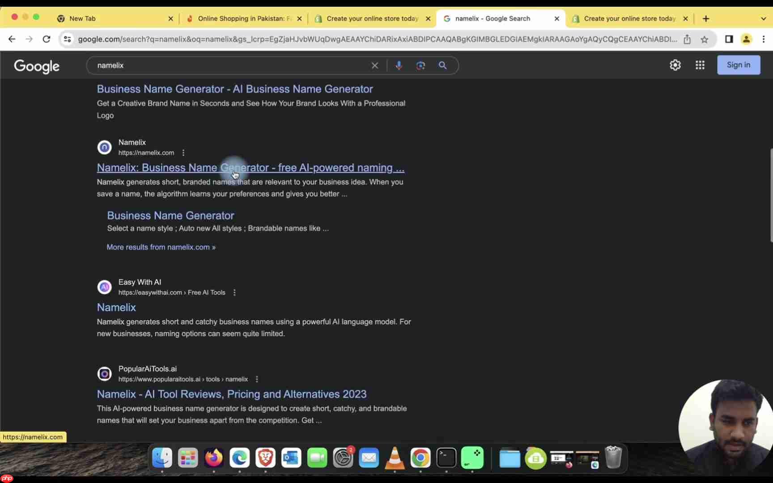
Task: Reload the Google search page
Action: (47, 39)
